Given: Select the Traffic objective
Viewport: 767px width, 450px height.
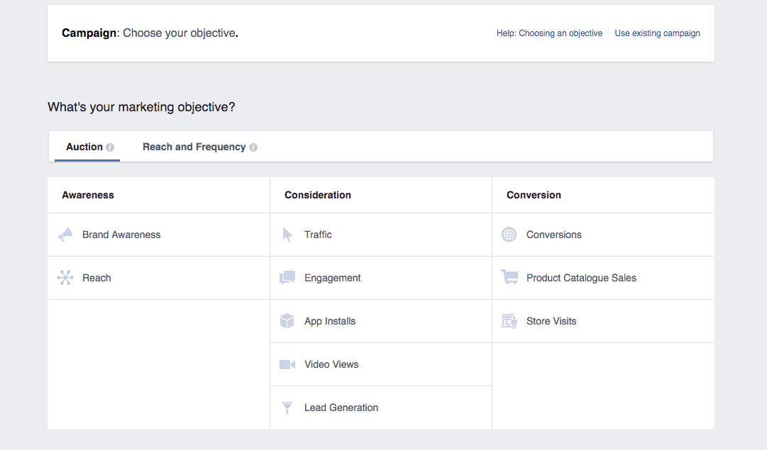Looking at the screenshot, I should [381, 235].
